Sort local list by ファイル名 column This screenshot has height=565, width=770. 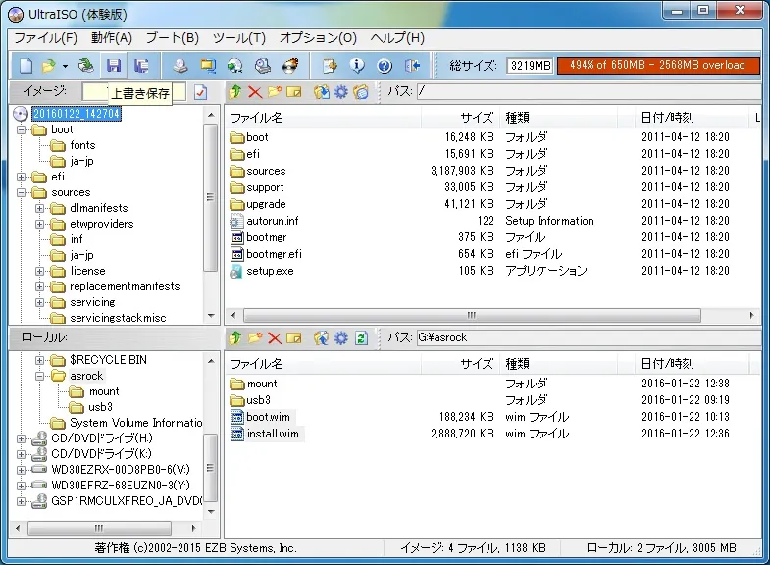(x=323, y=364)
